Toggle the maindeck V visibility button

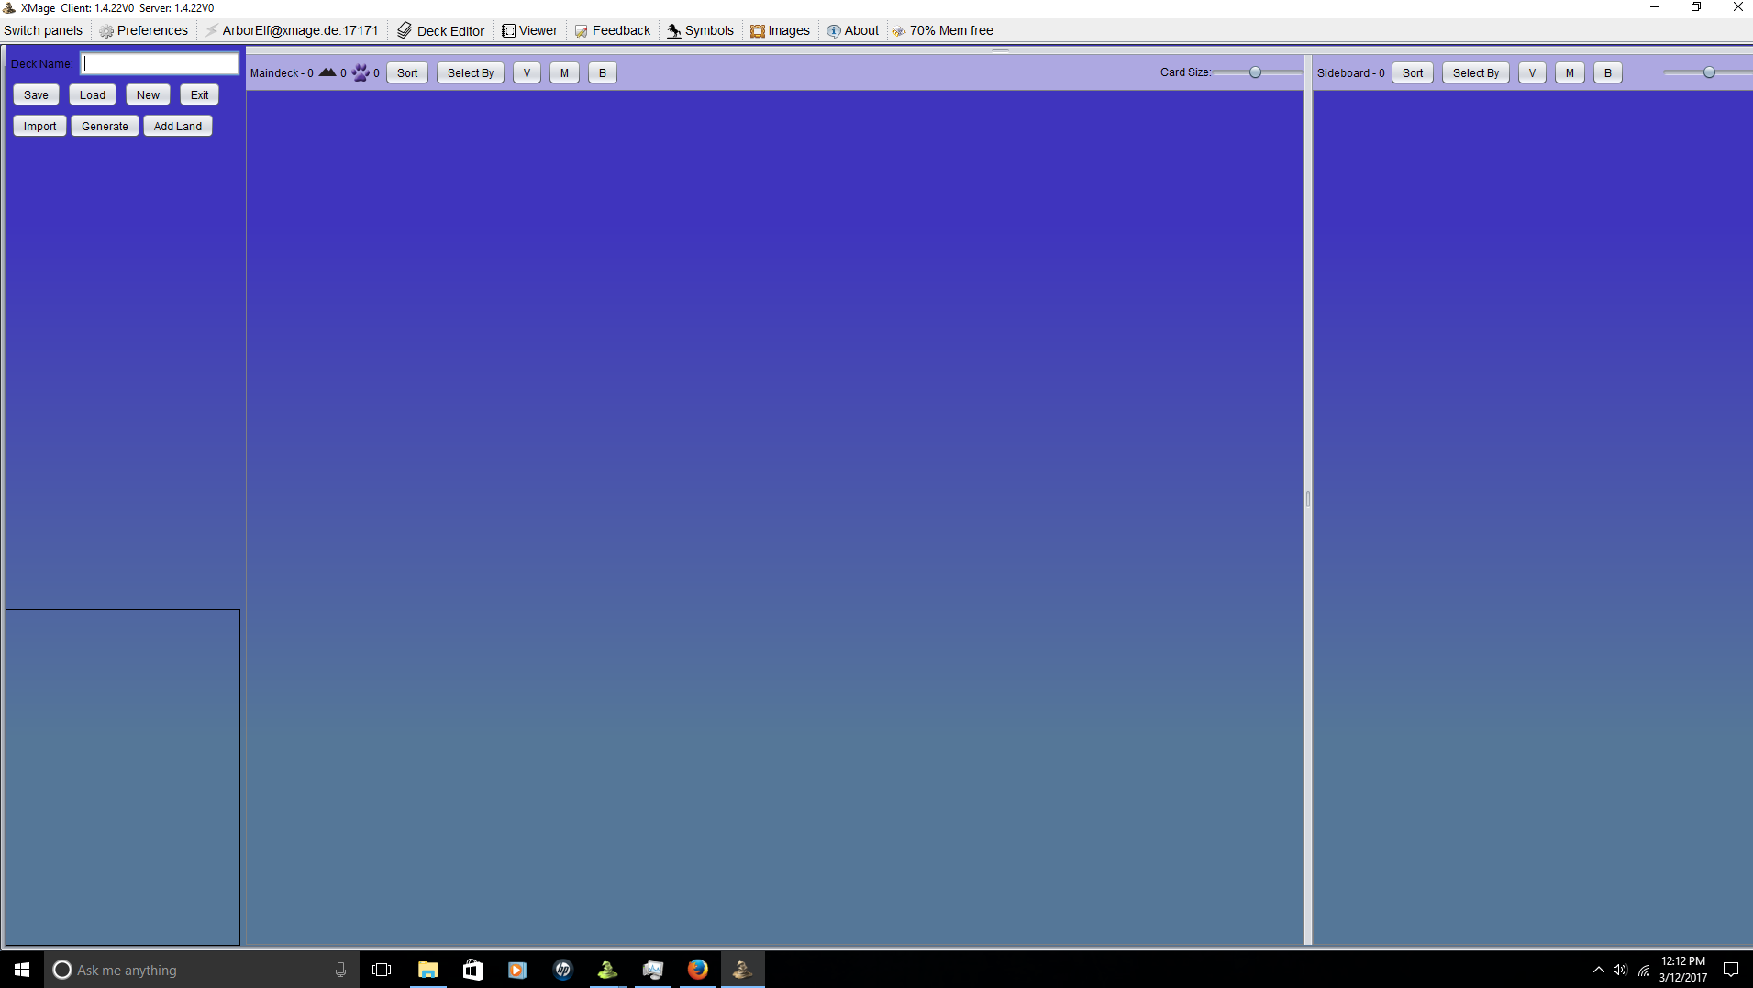527,73
